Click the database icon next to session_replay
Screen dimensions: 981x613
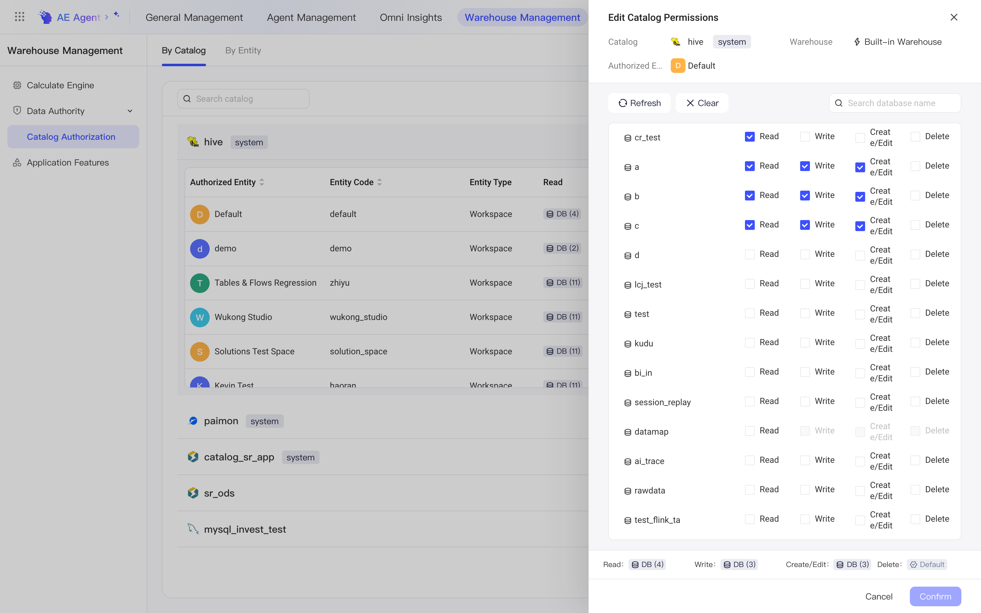628,402
